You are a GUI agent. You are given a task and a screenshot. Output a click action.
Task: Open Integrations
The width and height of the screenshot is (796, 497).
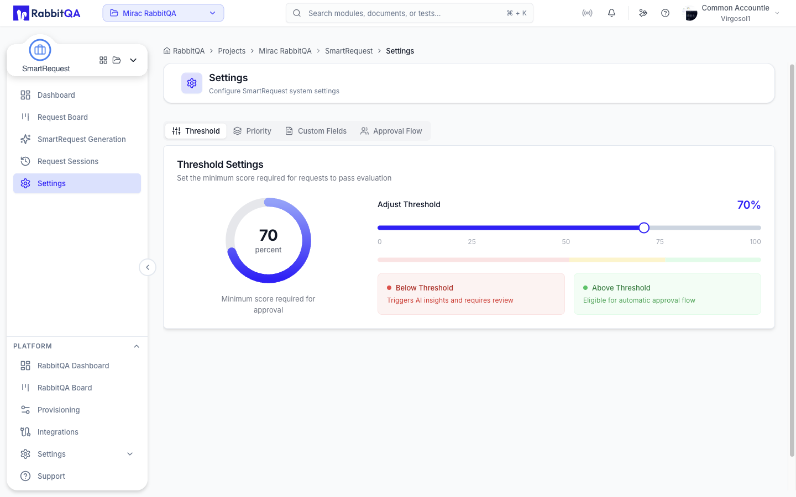pos(77,432)
